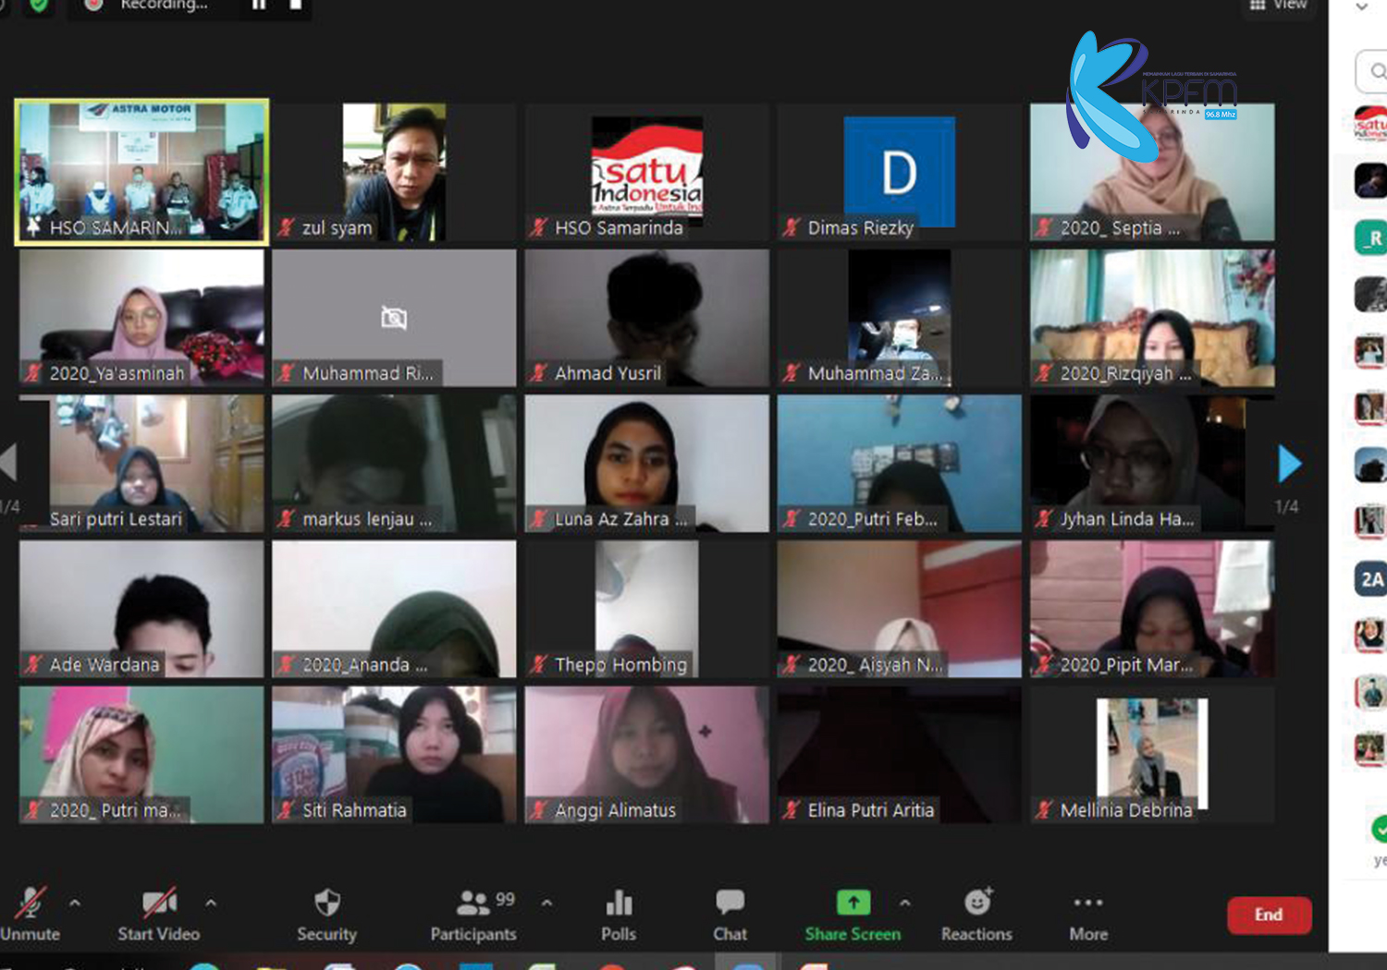Select Elina Putri Aritia's dark tile
The image size is (1387, 970).
(900, 755)
